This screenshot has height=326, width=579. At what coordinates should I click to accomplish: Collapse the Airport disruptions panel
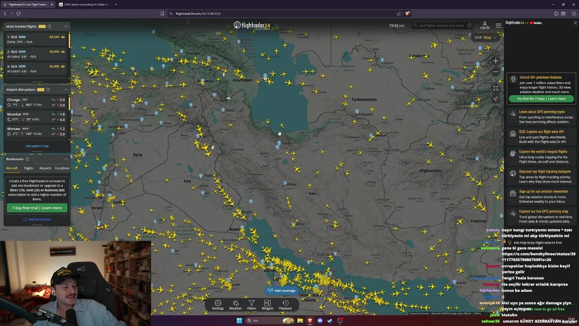[x=66, y=90]
